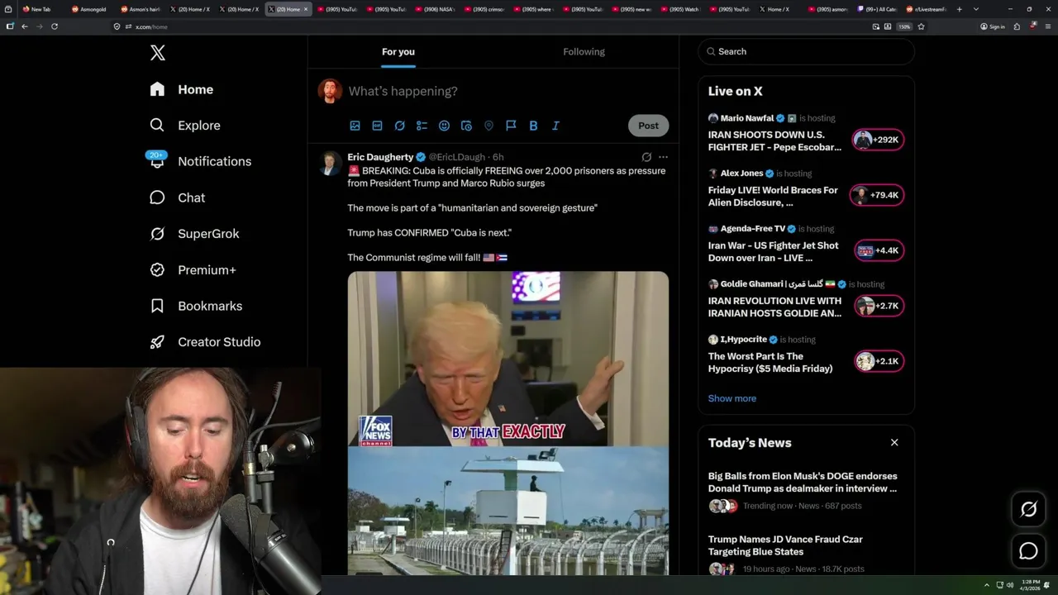This screenshot has width=1058, height=595.
Task: Switch to the Following tab
Action: (584, 51)
